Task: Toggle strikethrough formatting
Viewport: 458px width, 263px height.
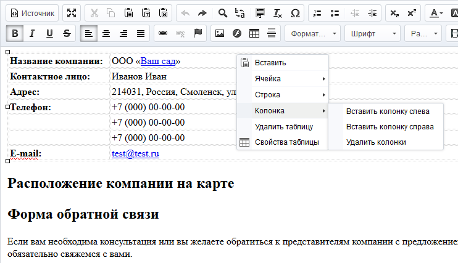Action: tap(67, 33)
